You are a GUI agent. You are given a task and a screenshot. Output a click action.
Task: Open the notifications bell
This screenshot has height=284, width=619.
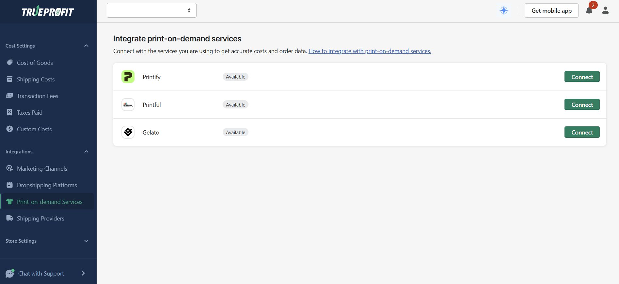589,11
